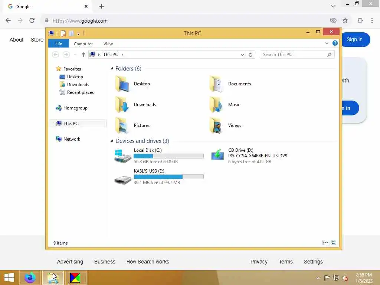Open Explorer Help question mark icon
The height and width of the screenshot is (285, 380).
coord(335,43)
